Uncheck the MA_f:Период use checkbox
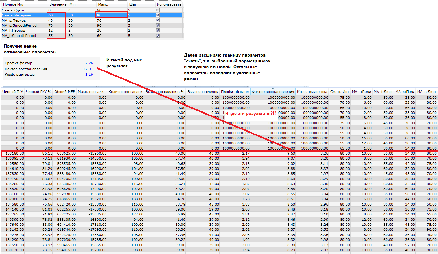438x254 pixels. 158,30
